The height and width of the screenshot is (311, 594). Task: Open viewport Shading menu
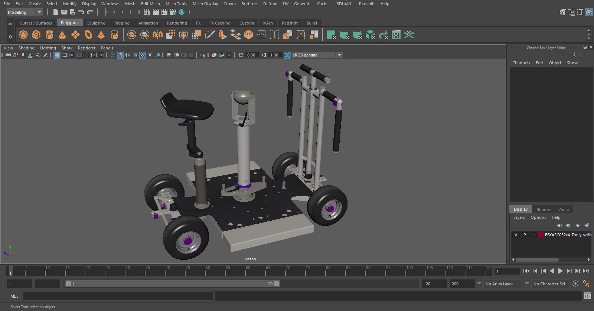click(x=26, y=48)
